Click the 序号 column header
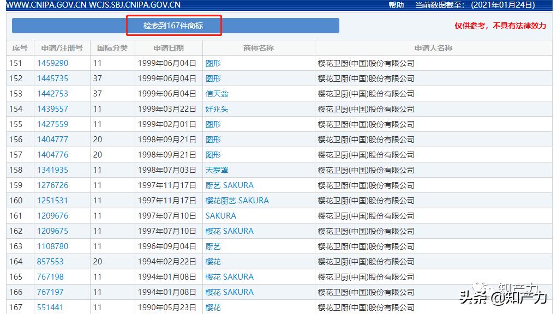Screen dimensions: 557x314 (x=20, y=48)
